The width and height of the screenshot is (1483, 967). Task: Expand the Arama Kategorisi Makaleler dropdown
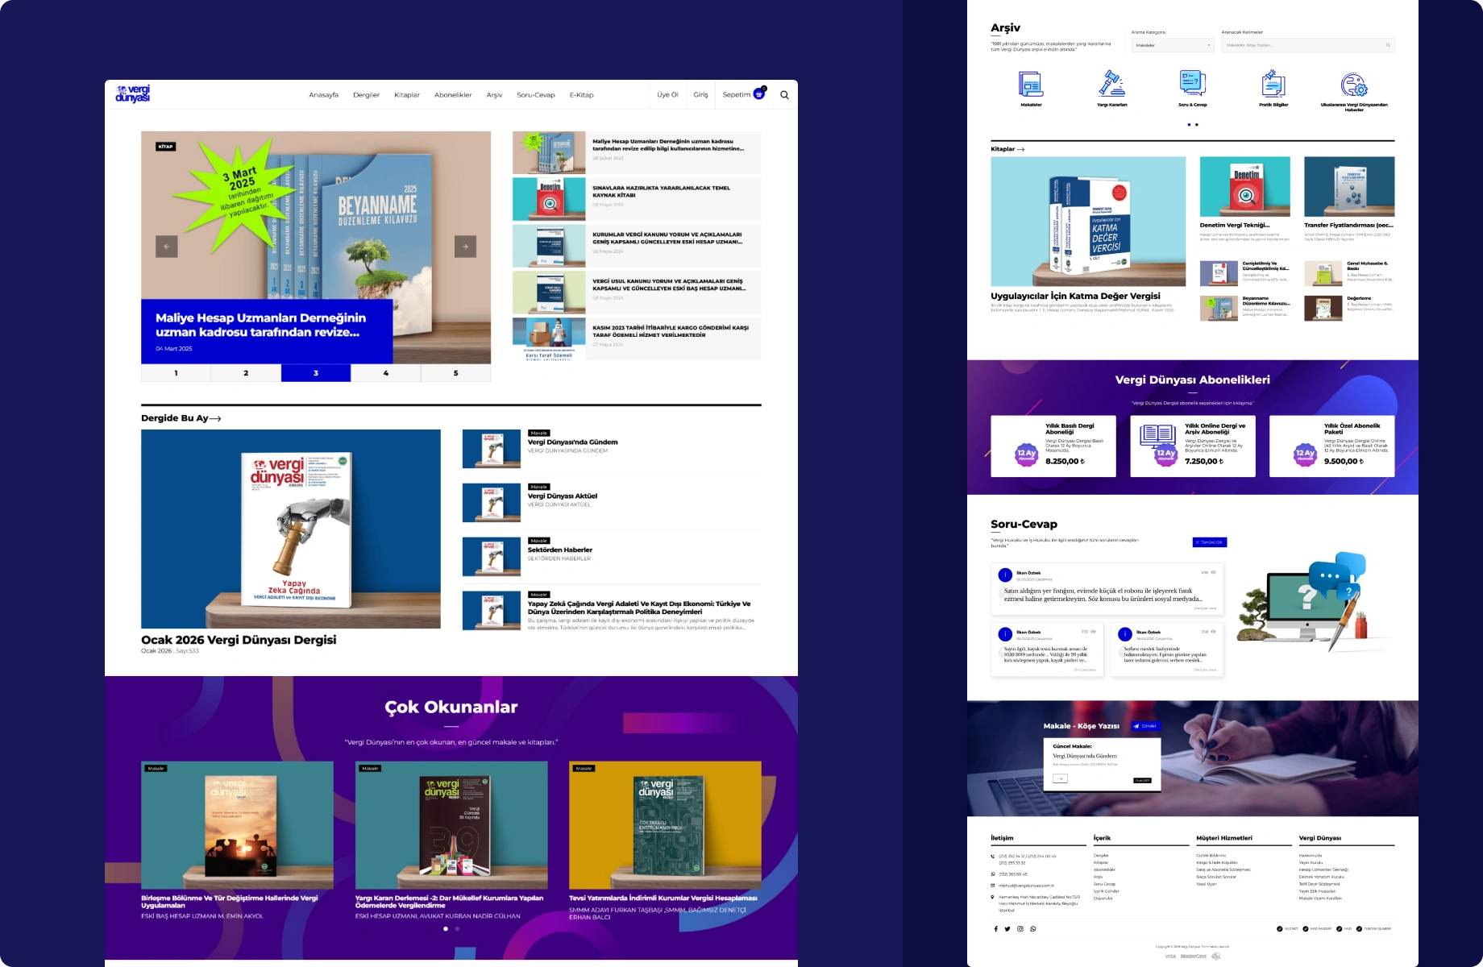pyautogui.click(x=1173, y=45)
